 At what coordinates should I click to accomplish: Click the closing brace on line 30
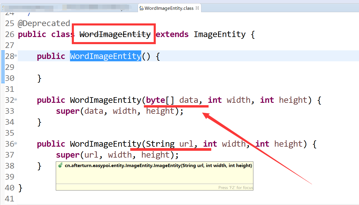[39, 78]
